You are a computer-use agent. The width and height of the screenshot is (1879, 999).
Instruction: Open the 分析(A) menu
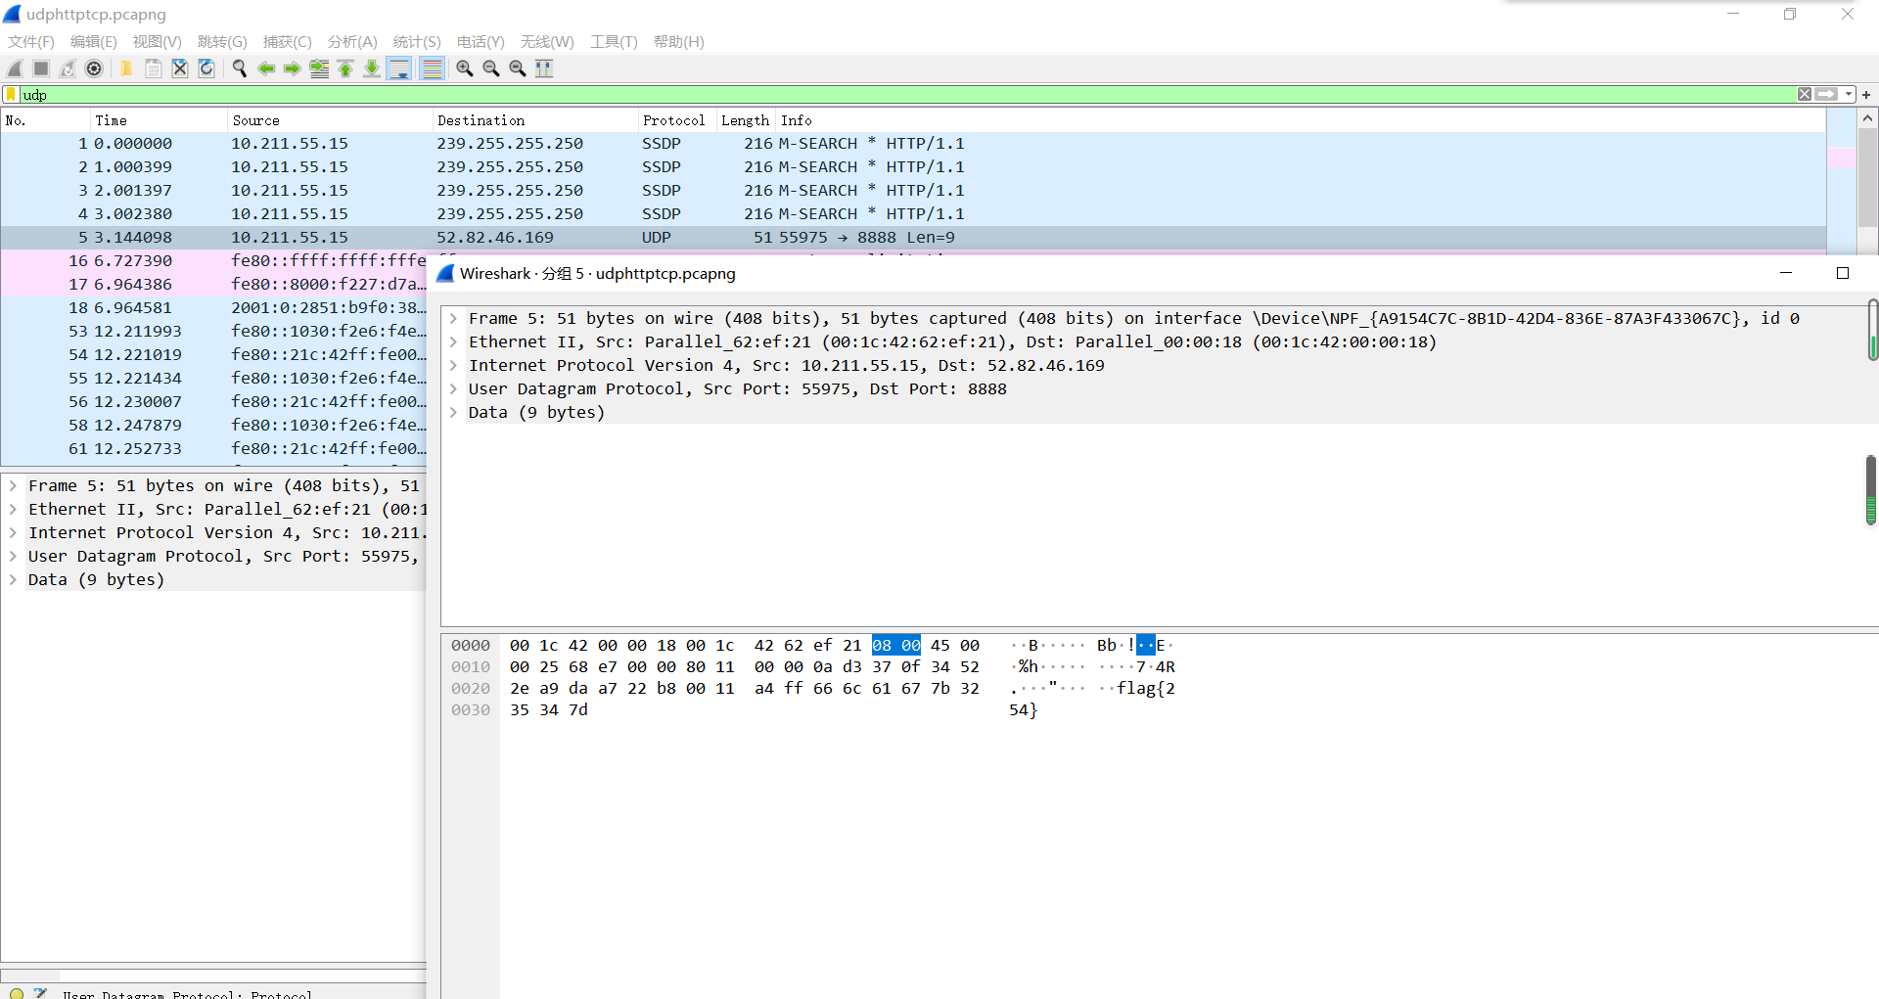[x=352, y=42]
